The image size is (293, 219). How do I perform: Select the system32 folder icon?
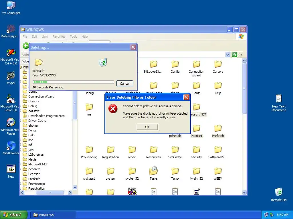(x=132, y=171)
